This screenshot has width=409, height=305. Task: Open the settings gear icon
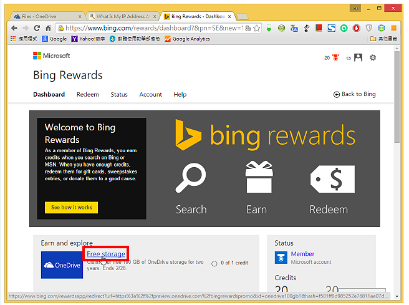coord(373,57)
